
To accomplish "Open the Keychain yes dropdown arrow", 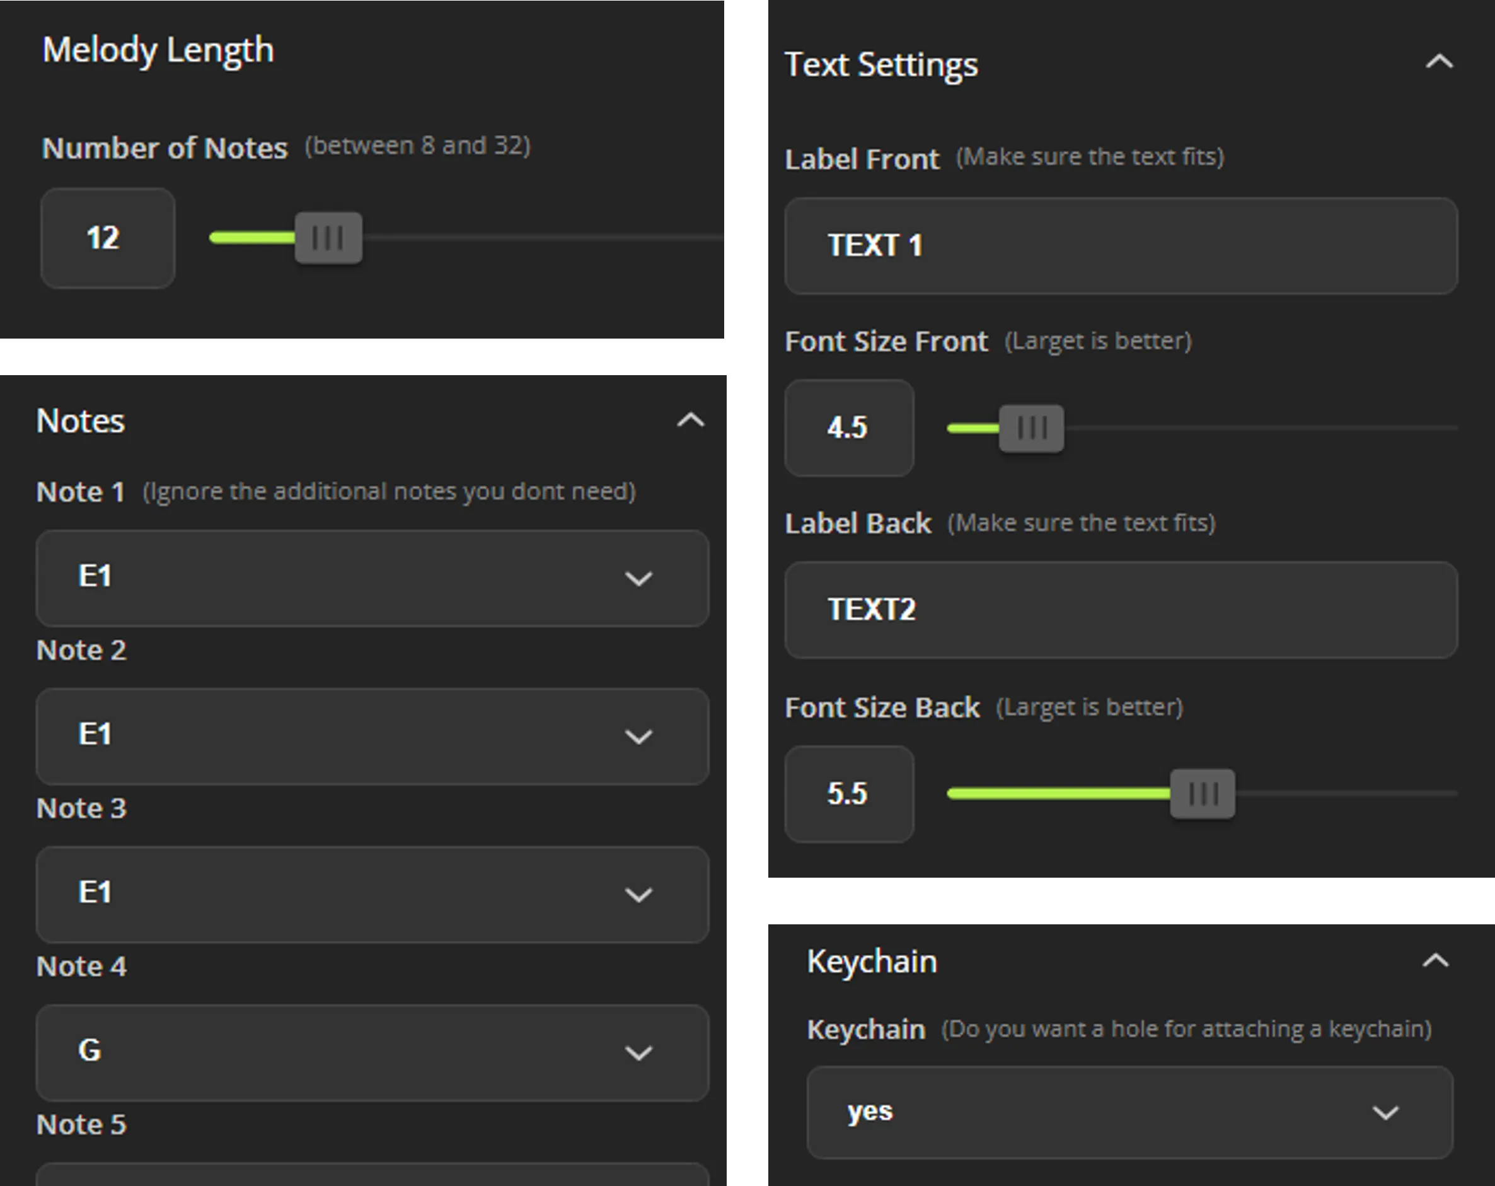I will (x=1385, y=1113).
